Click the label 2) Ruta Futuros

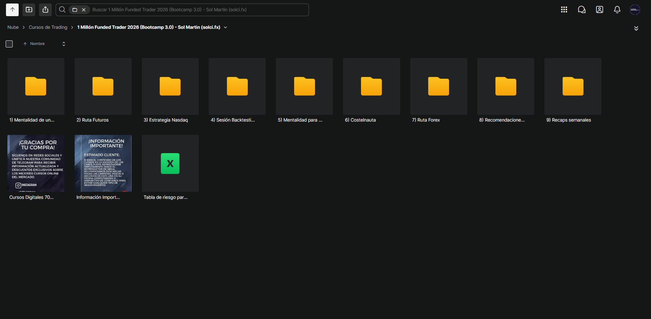tap(93, 120)
